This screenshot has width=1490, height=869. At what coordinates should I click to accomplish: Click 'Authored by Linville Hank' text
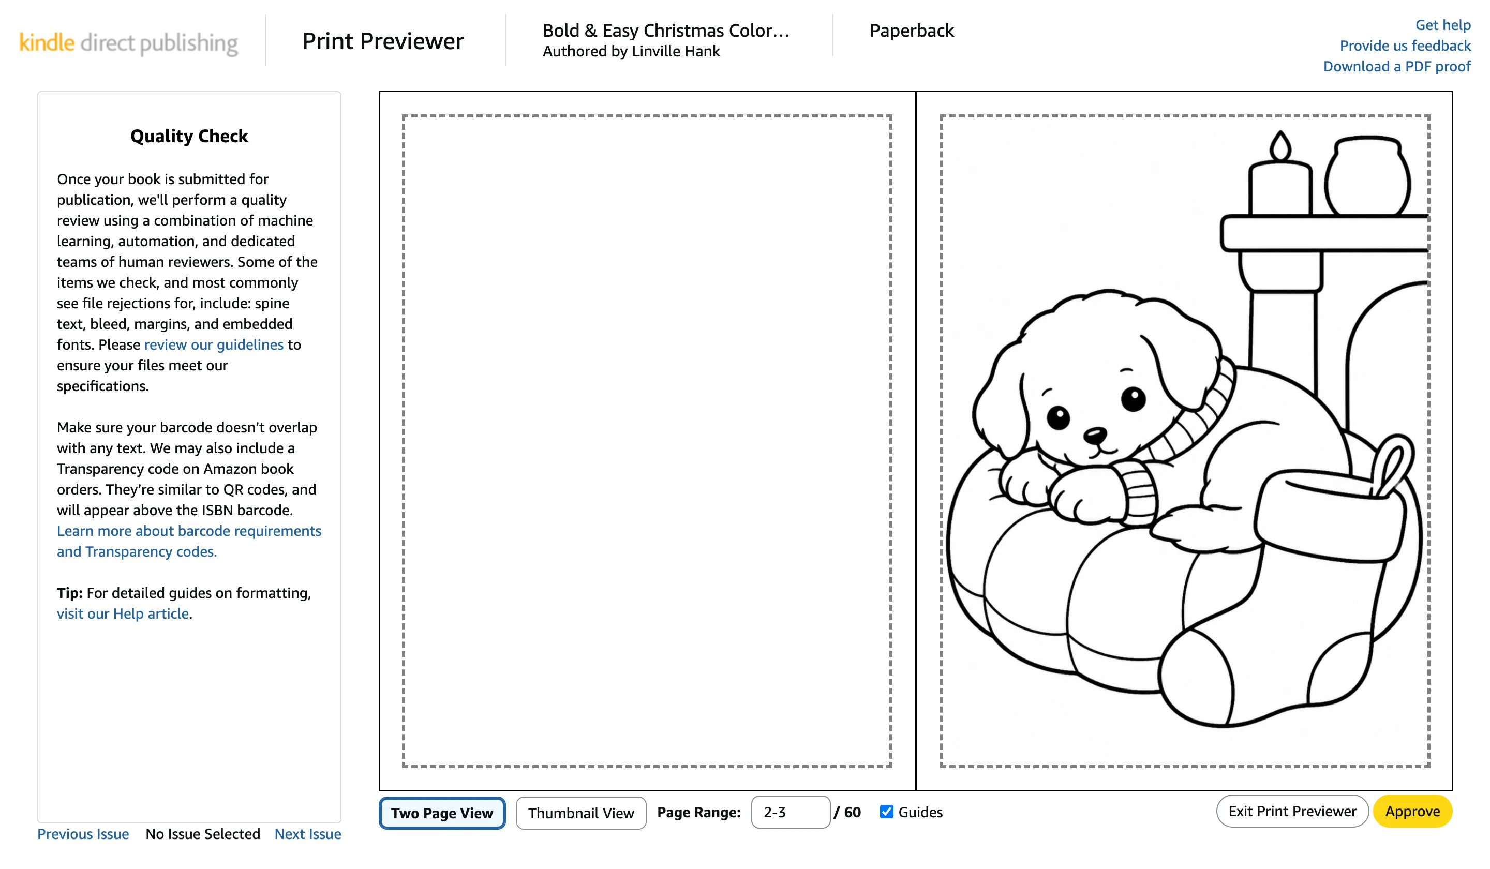(631, 51)
